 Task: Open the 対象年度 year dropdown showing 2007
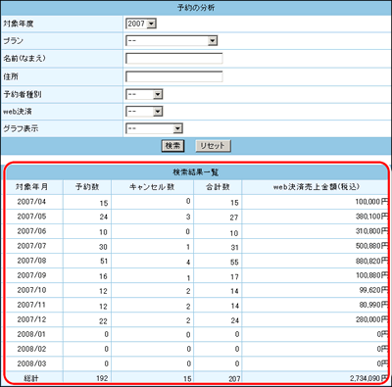[x=141, y=24]
